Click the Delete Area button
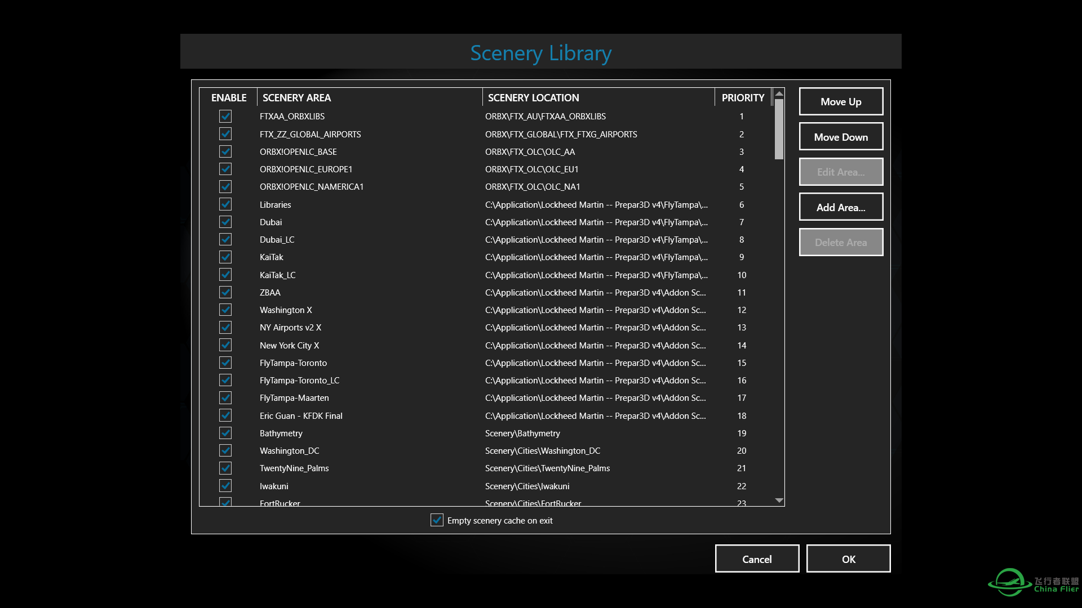 841,243
